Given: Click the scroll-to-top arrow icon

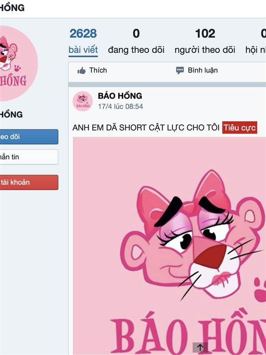Looking at the screenshot, I should (x=200, y=347).
